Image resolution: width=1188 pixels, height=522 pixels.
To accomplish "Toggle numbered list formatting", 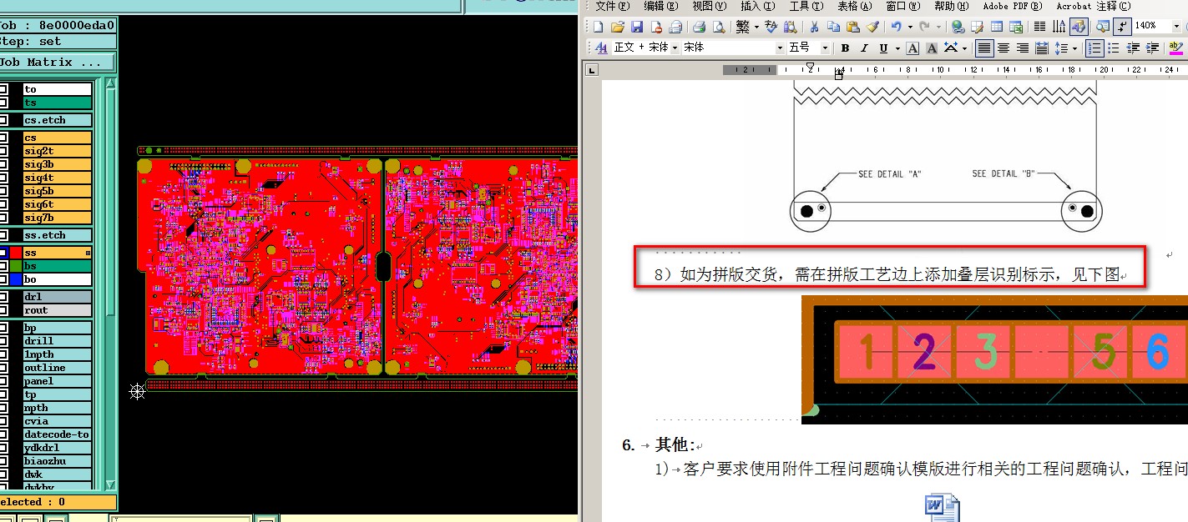I will coord(1094,48).
